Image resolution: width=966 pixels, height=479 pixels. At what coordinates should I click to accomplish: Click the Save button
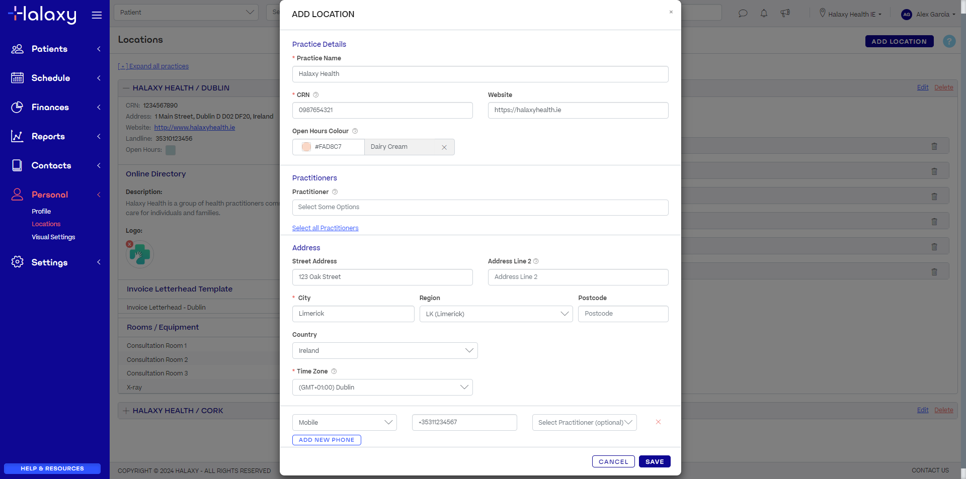[x=655, y=462]
